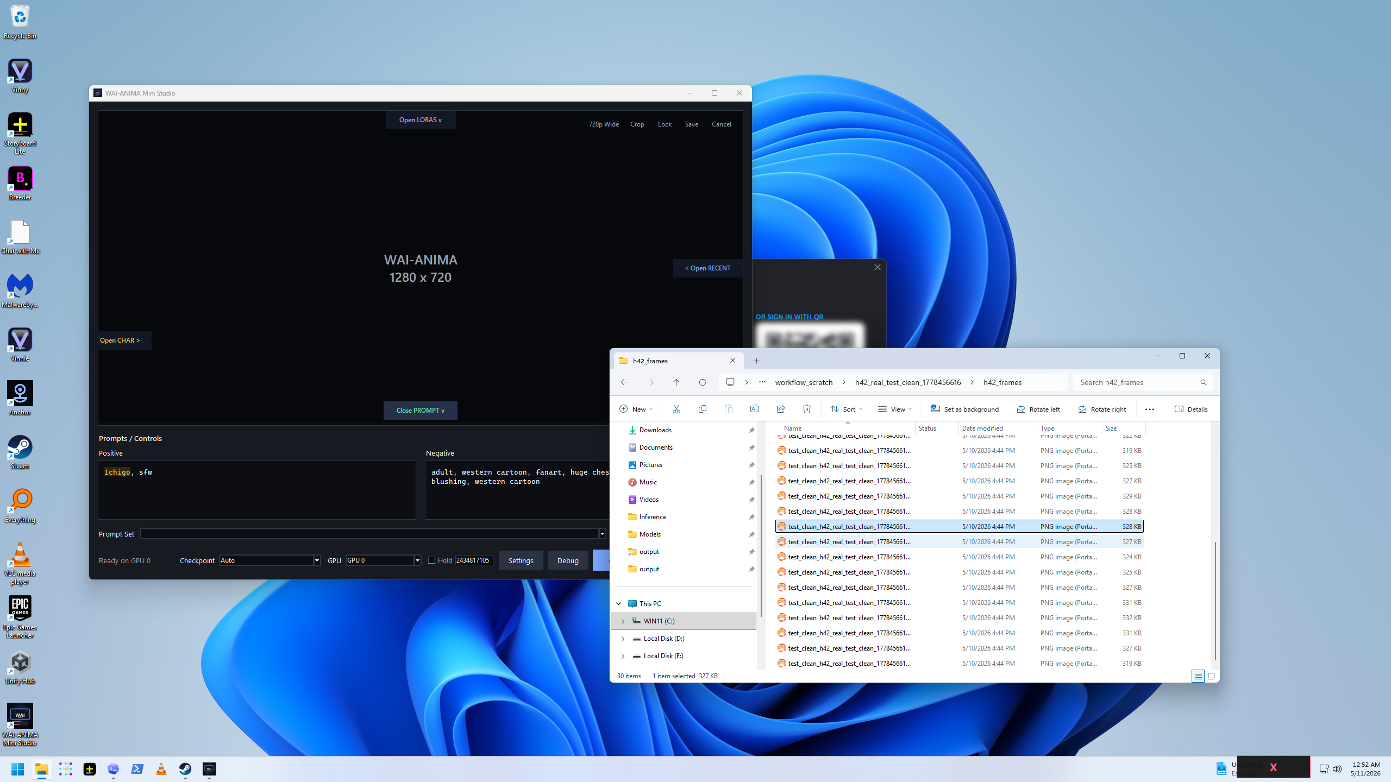Click the Date modified column header
This screenshot has width=1391, height=782.
(997, 428)
